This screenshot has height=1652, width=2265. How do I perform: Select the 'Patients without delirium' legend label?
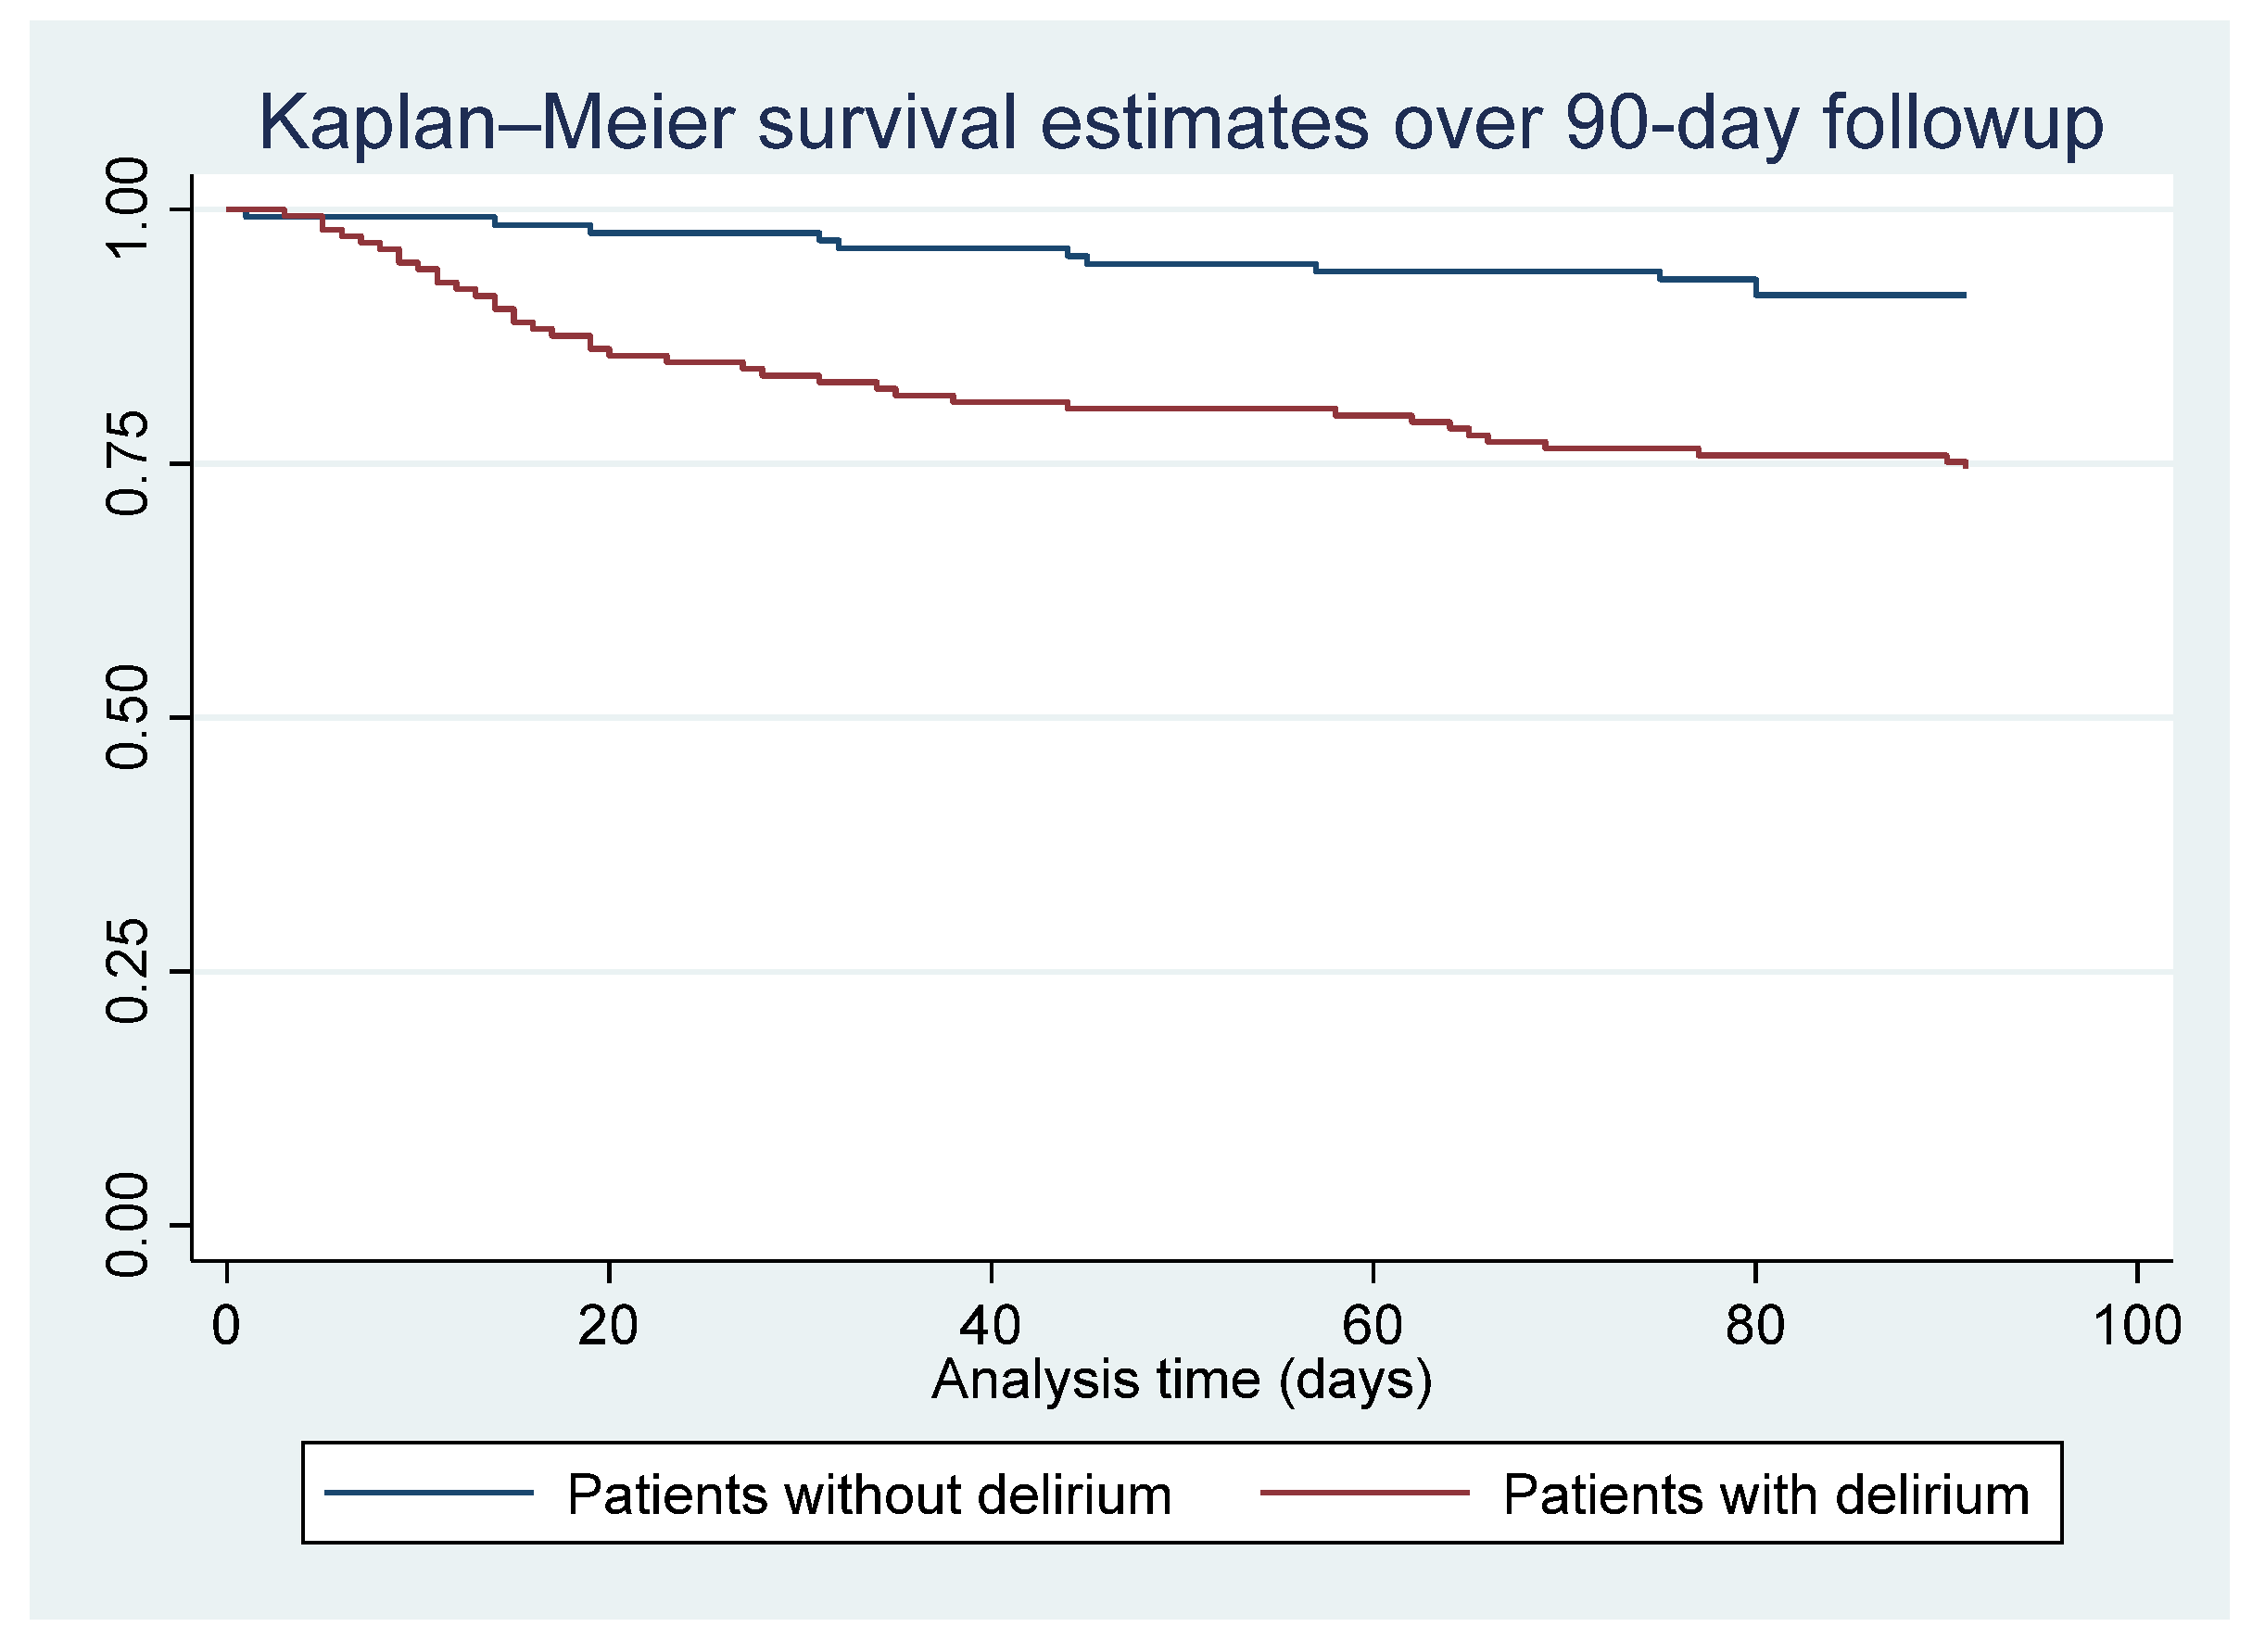869,1495
